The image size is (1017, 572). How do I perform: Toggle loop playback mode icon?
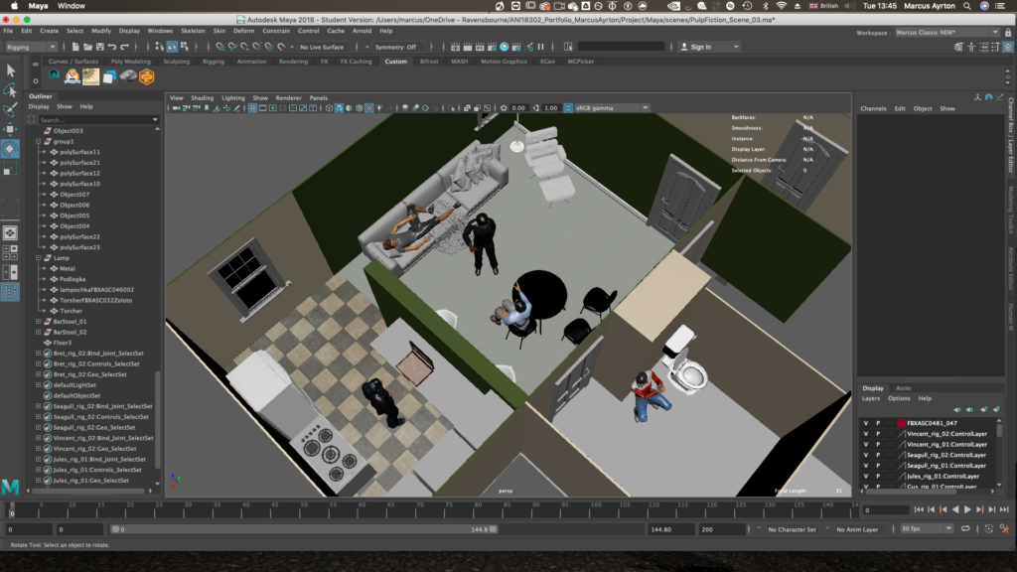(x=965, y=529)
